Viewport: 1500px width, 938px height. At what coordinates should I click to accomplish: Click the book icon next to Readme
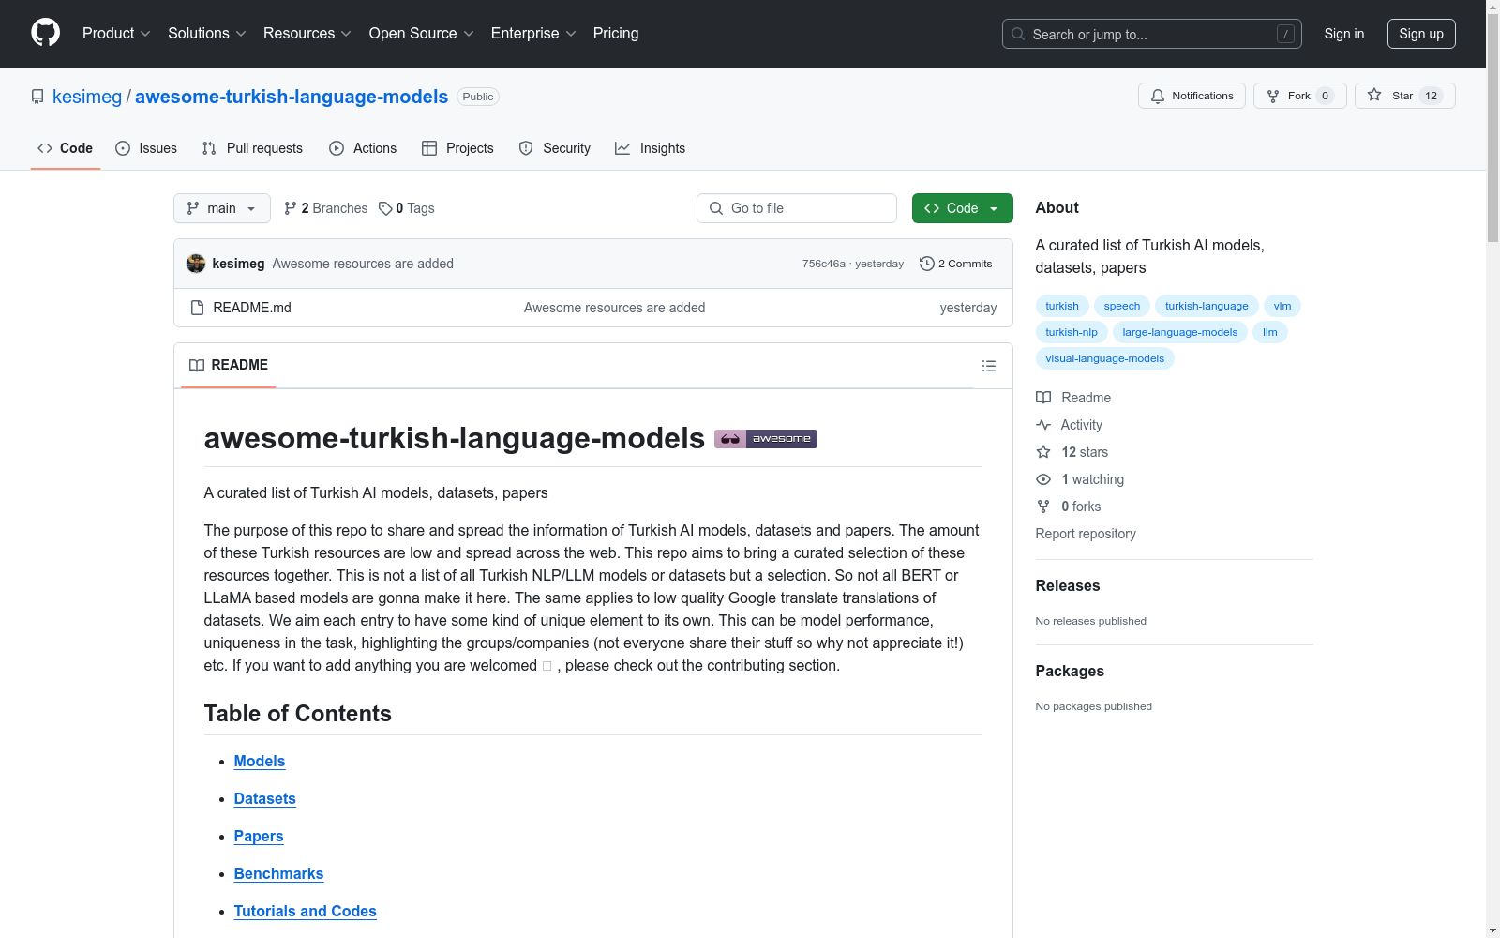pos(1043,398)
